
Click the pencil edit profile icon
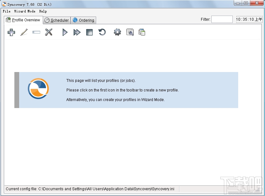[x=24, y=32]
